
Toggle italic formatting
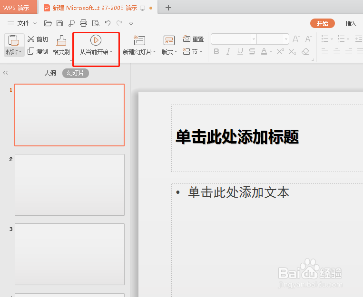(x=228, y=51)
